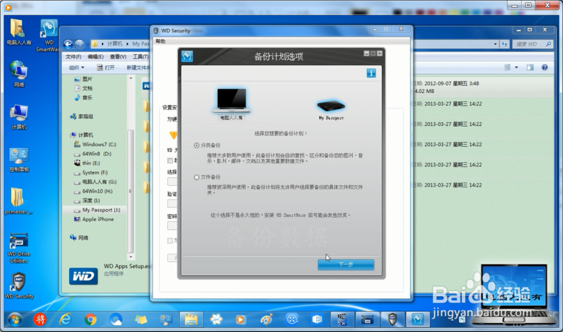Click the Windows Start button
The height and width of the screenshot is (332, 563).
[x=15, y=319]
